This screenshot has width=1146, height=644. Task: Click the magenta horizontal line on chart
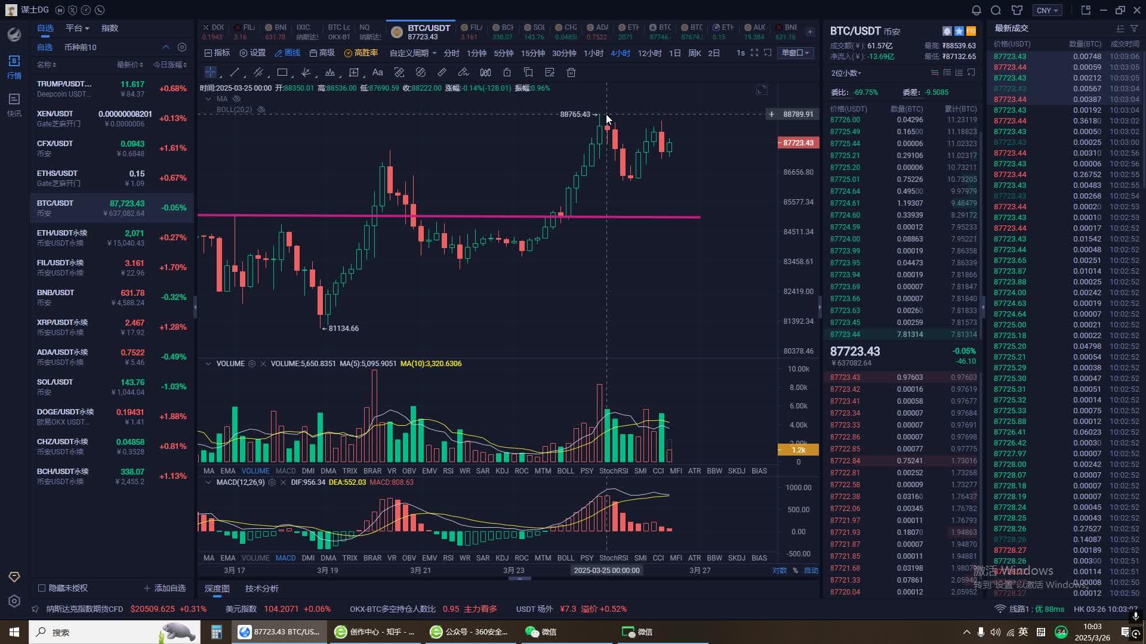pos(449,216)
